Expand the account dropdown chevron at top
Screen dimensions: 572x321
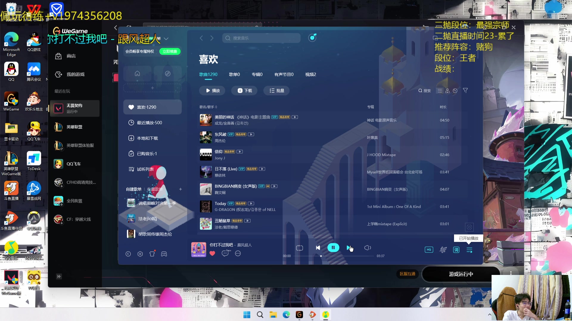[166, 39]
